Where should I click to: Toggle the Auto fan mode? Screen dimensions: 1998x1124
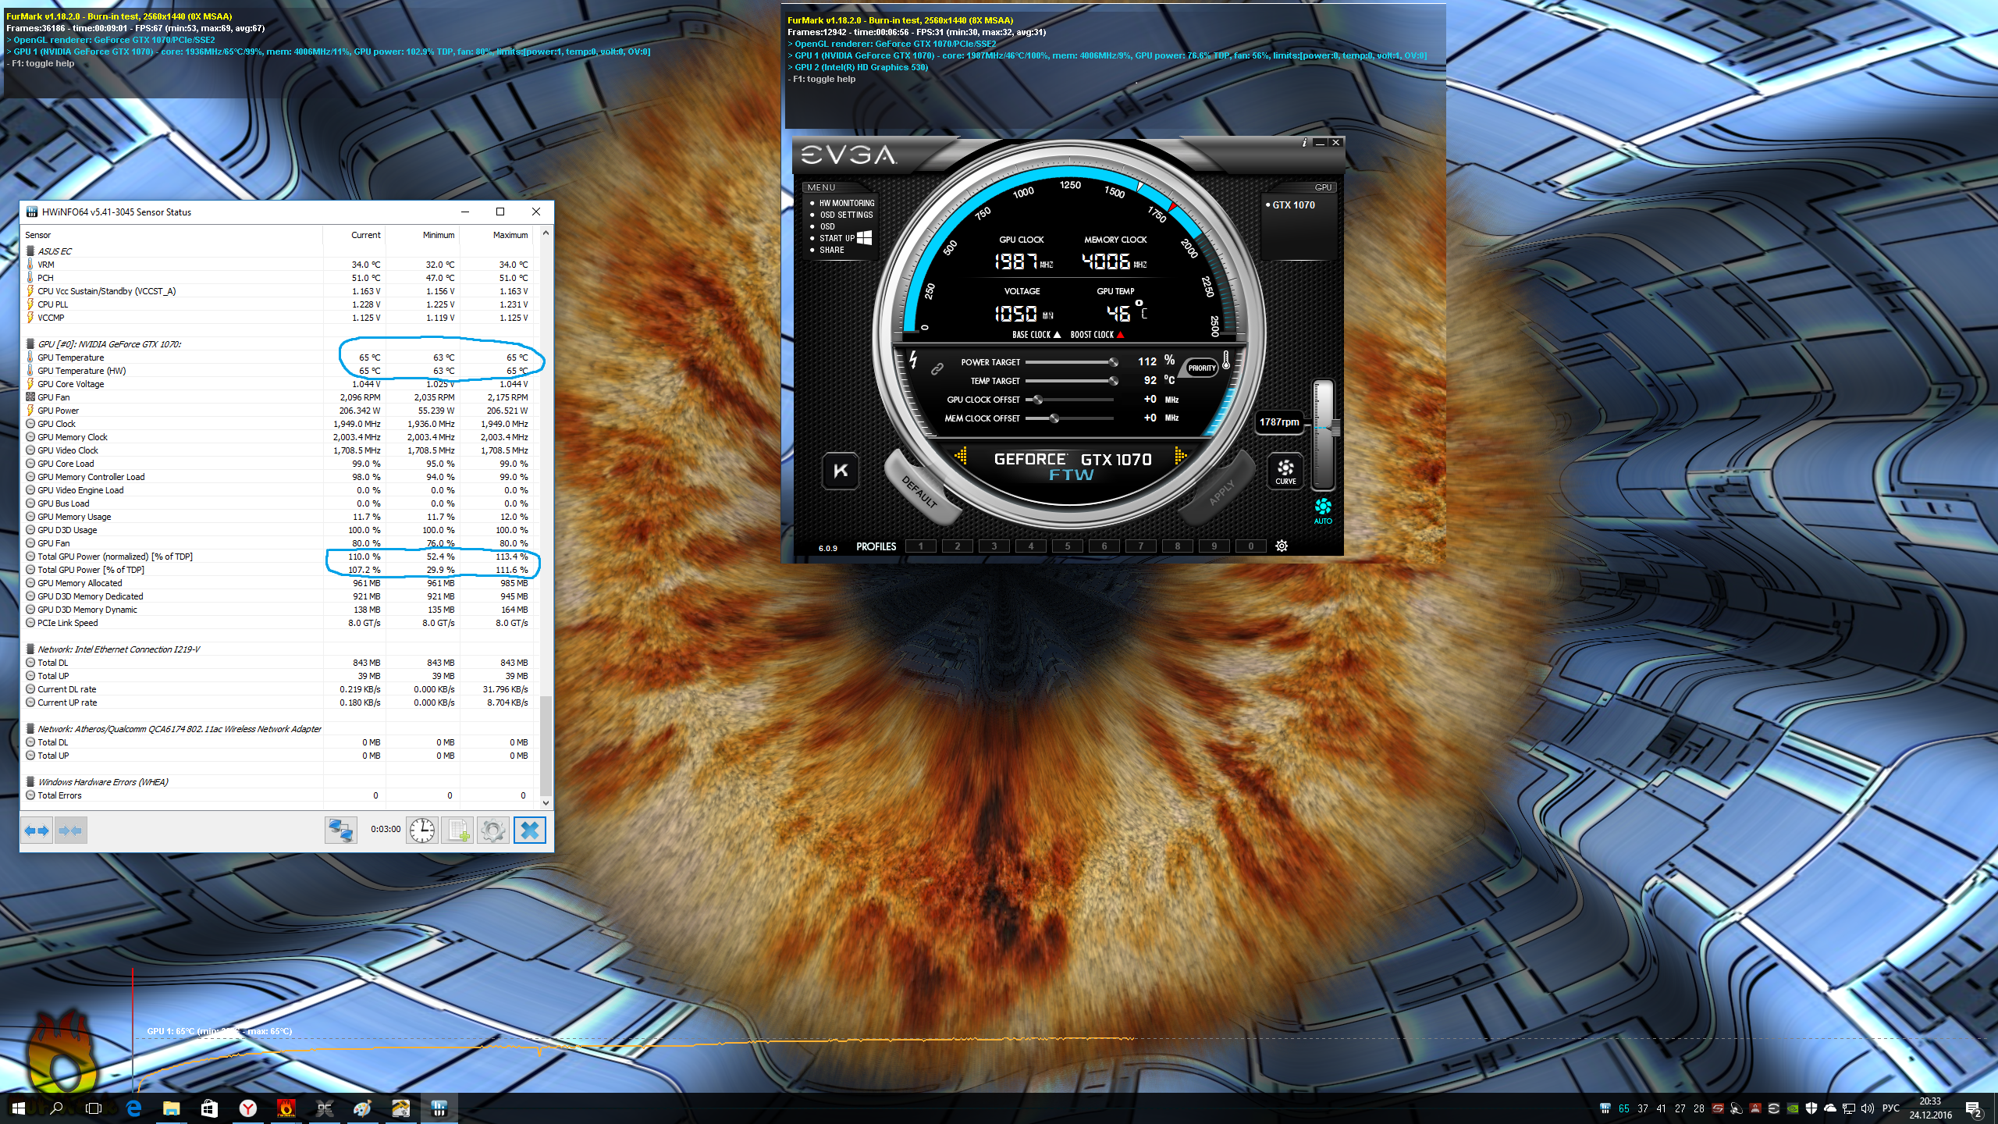point(1322,510)
